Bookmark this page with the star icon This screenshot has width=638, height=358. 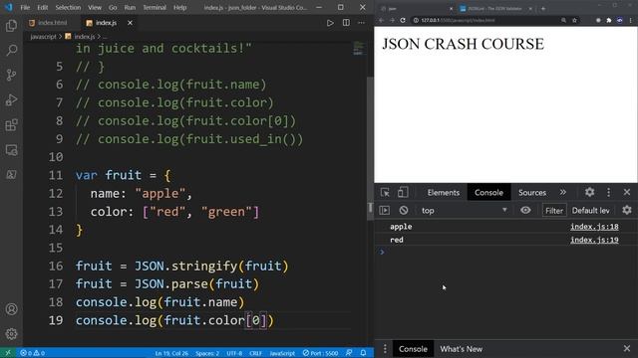pos(574,20)
